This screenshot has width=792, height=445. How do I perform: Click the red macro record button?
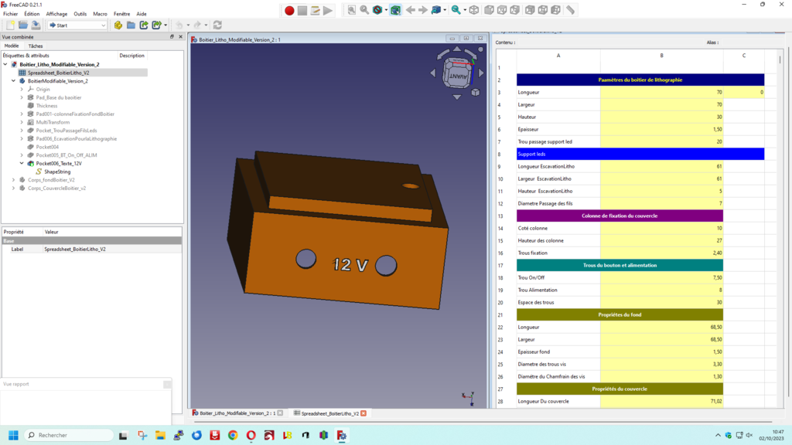[x=289, y=11]
